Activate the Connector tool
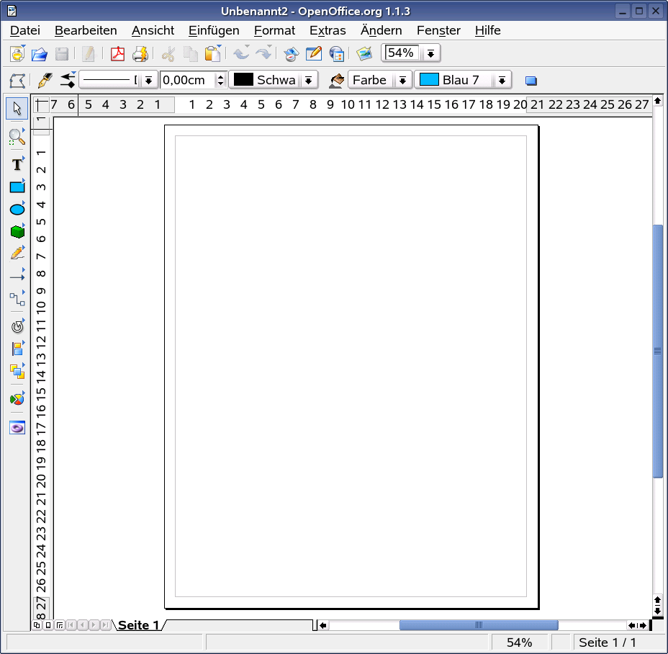Image resolution: width=668 pixels, height=654 pixels. point(16,297)
